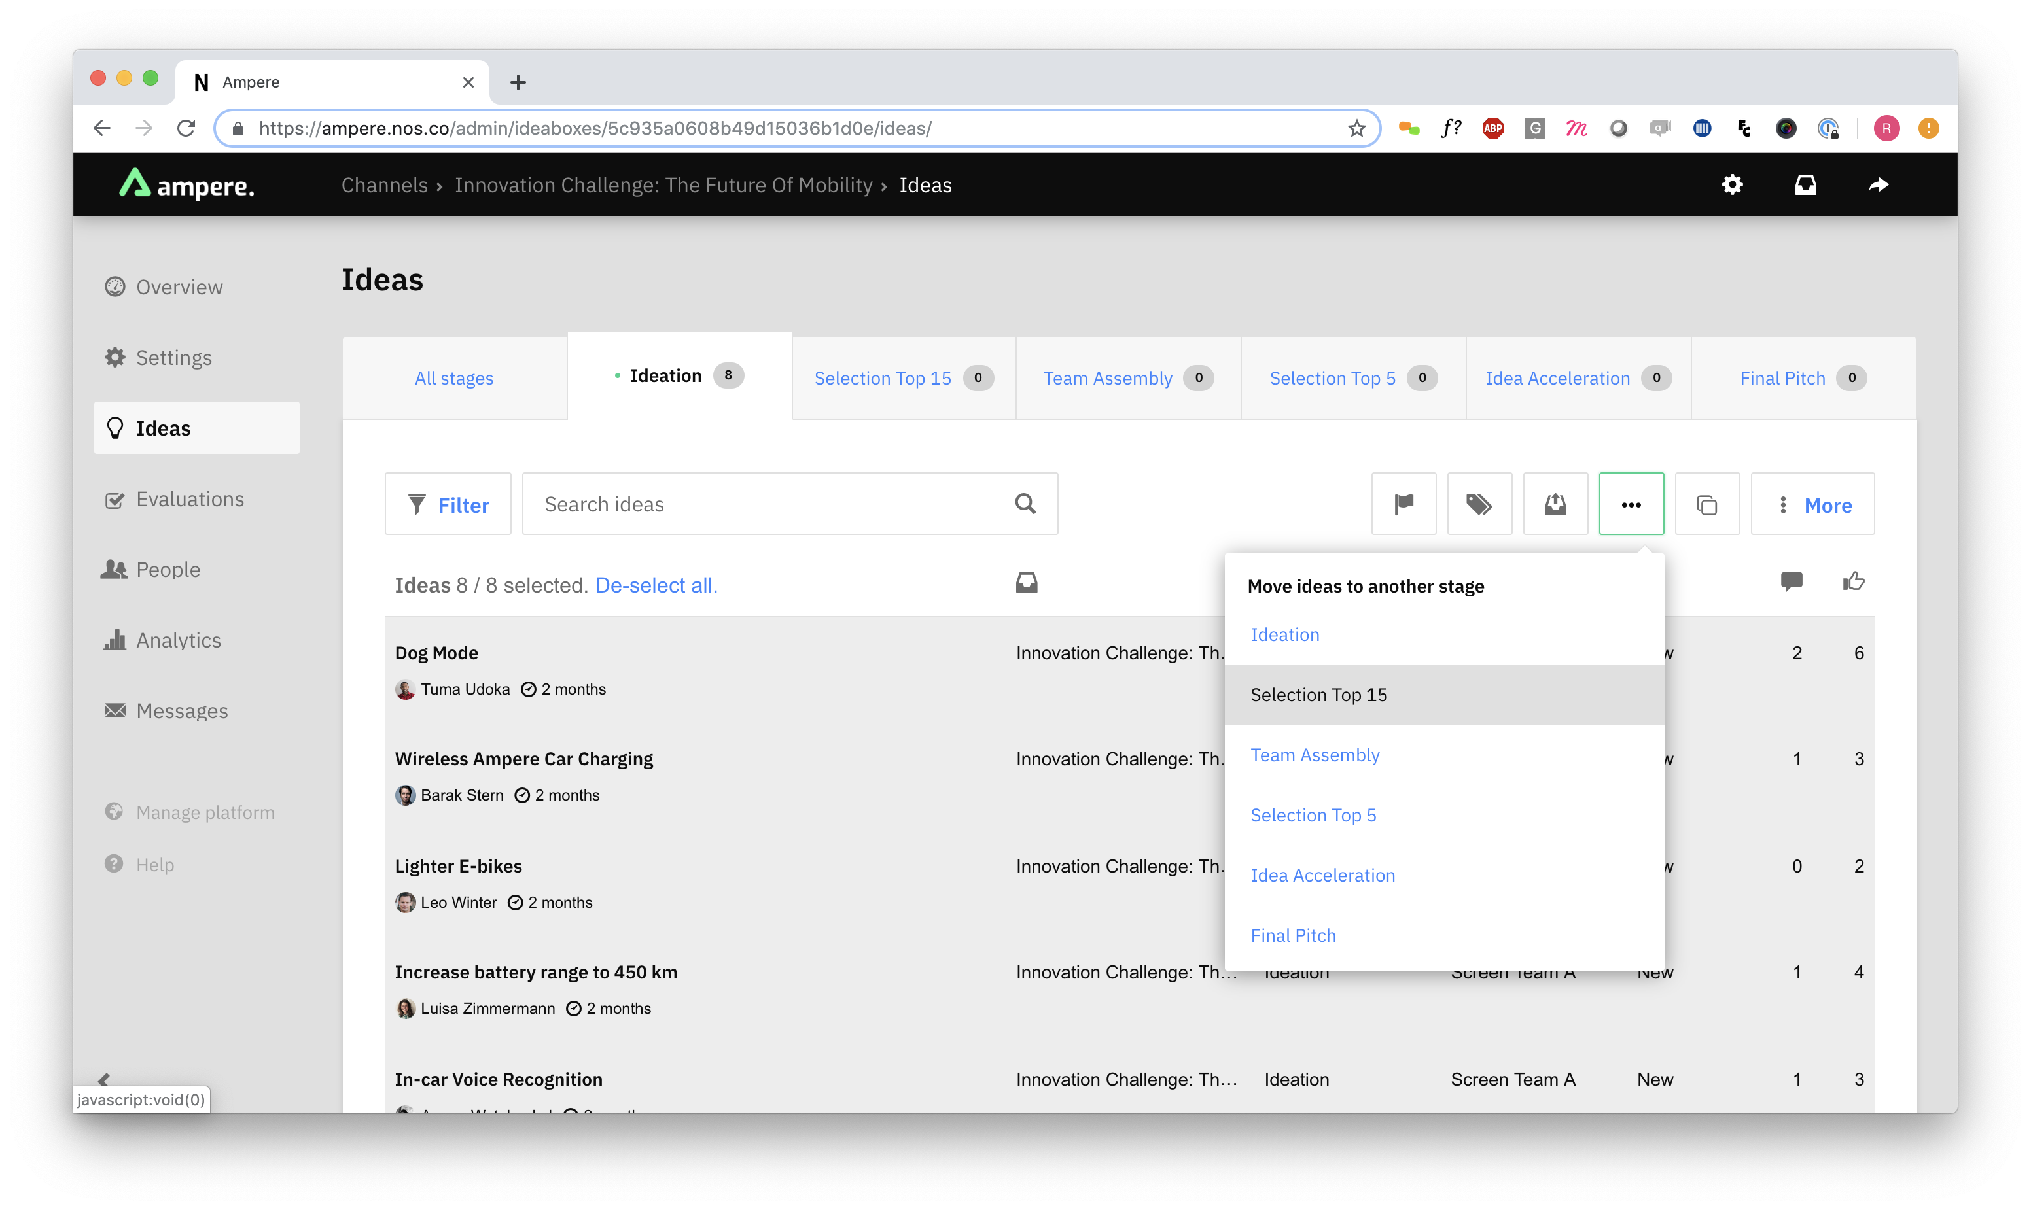Click the duplicate copy toolbar icon
The width and height of the screenshot is (2031, 1210).
coord(1706,504)
